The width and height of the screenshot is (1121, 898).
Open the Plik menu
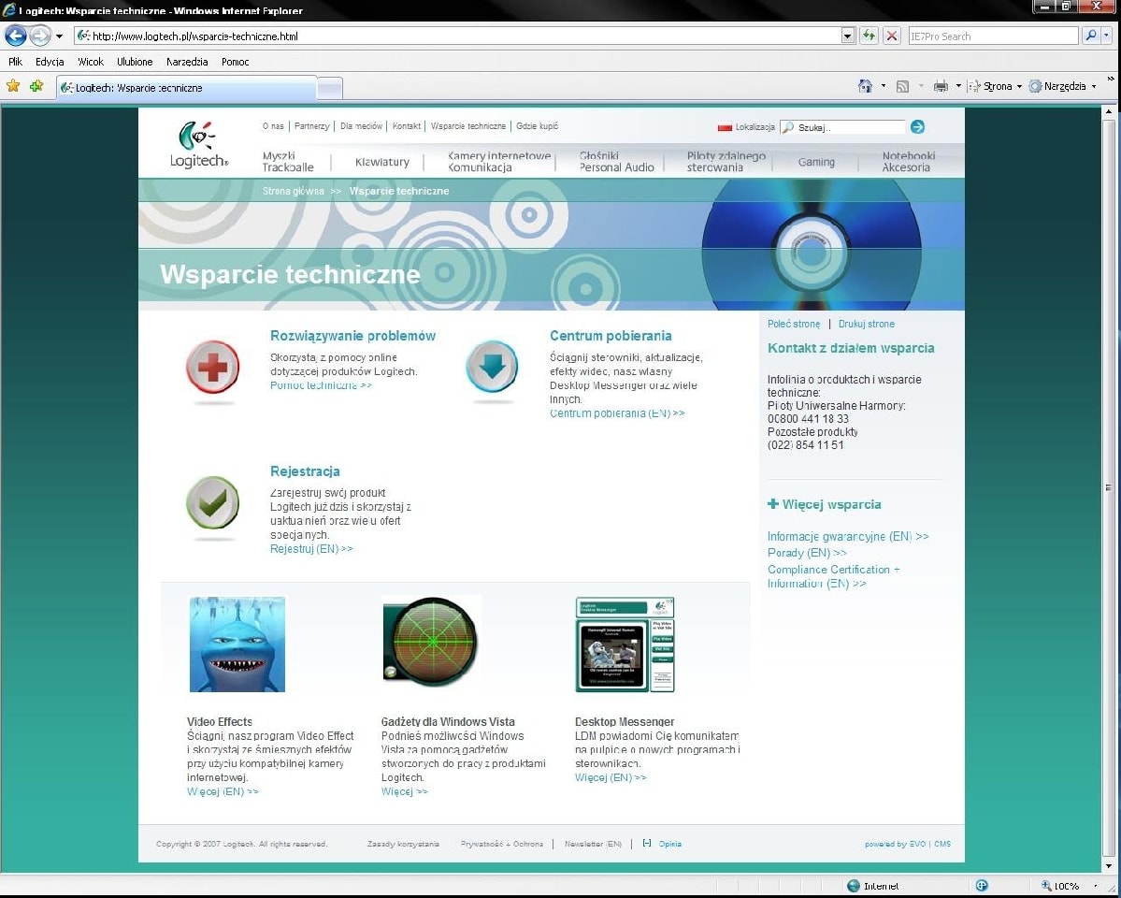click(x=15, y=62)
